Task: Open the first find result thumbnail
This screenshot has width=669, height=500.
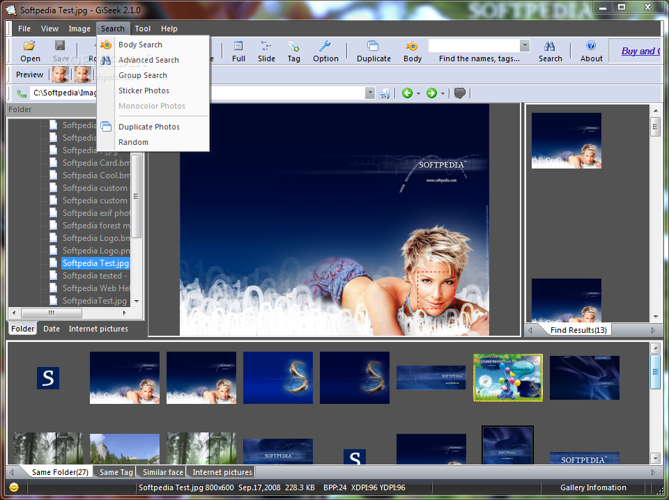Action: point(566,141)
